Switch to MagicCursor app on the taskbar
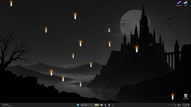 pos(113,105)
